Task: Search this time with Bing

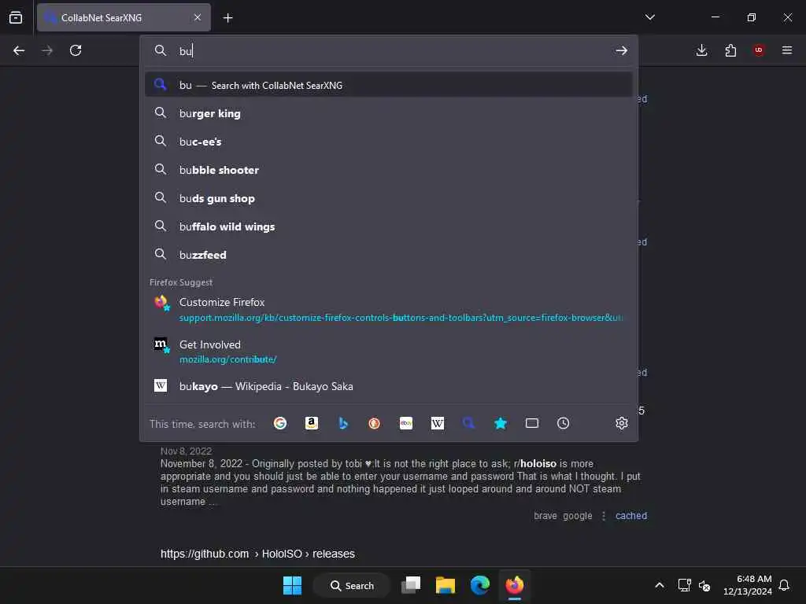Action: 343,423
